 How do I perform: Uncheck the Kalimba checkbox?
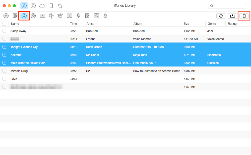[4, 55]
